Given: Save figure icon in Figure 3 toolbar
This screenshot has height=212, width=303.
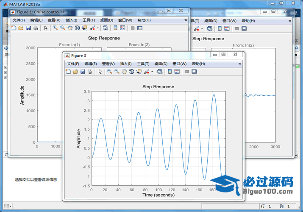Looking at the screenshot, I should point(83,72).
